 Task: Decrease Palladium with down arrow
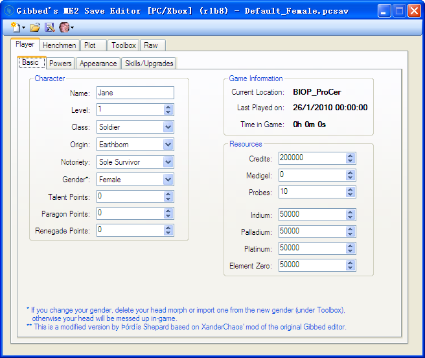tap(350, 234)
